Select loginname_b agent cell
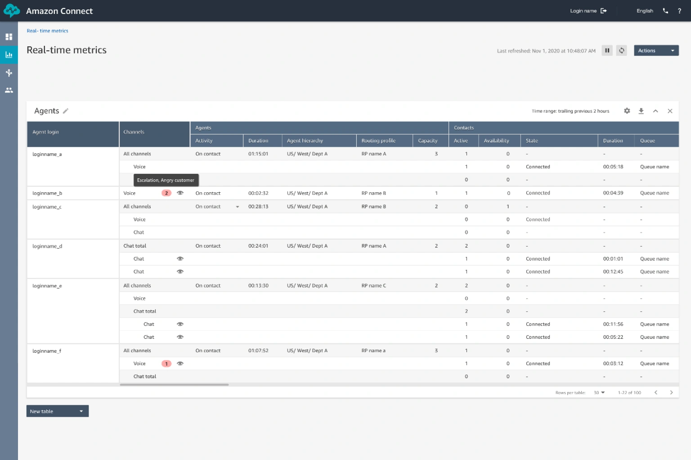The width and height of the screenshot is (691, 460). (x=73, y=193)
